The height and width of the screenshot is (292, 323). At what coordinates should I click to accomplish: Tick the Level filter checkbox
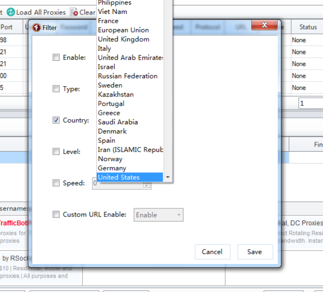[x=56, y=152]
